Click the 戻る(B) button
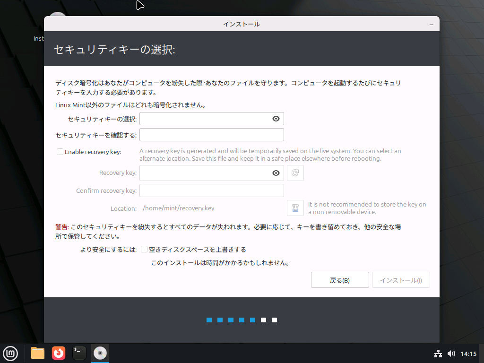The width and height of the screenshot is (484, 363). [340, 280]
